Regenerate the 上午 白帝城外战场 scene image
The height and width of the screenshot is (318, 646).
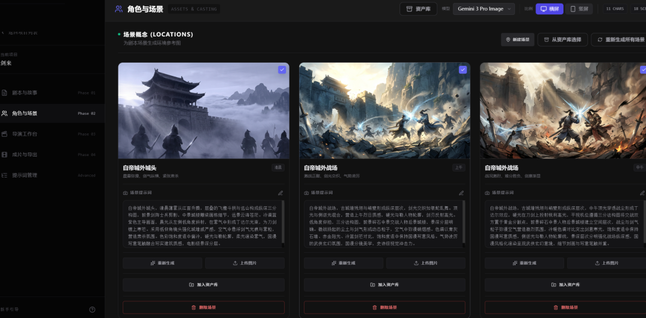[343, 263]
